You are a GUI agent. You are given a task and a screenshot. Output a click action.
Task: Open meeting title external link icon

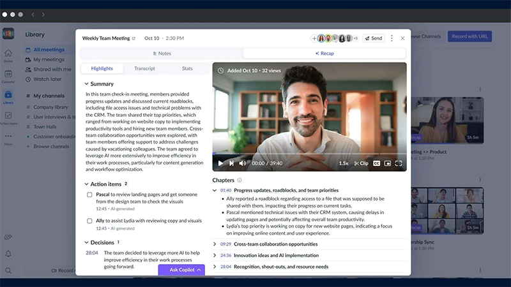click(133, 38)
